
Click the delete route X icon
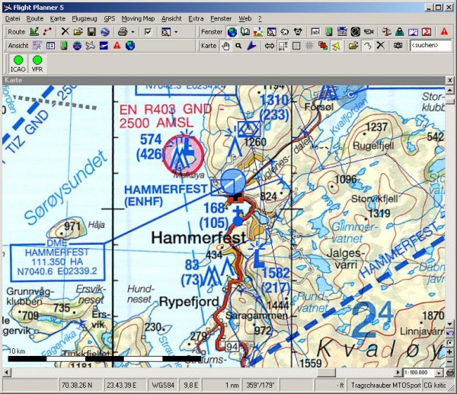[65, 31]
